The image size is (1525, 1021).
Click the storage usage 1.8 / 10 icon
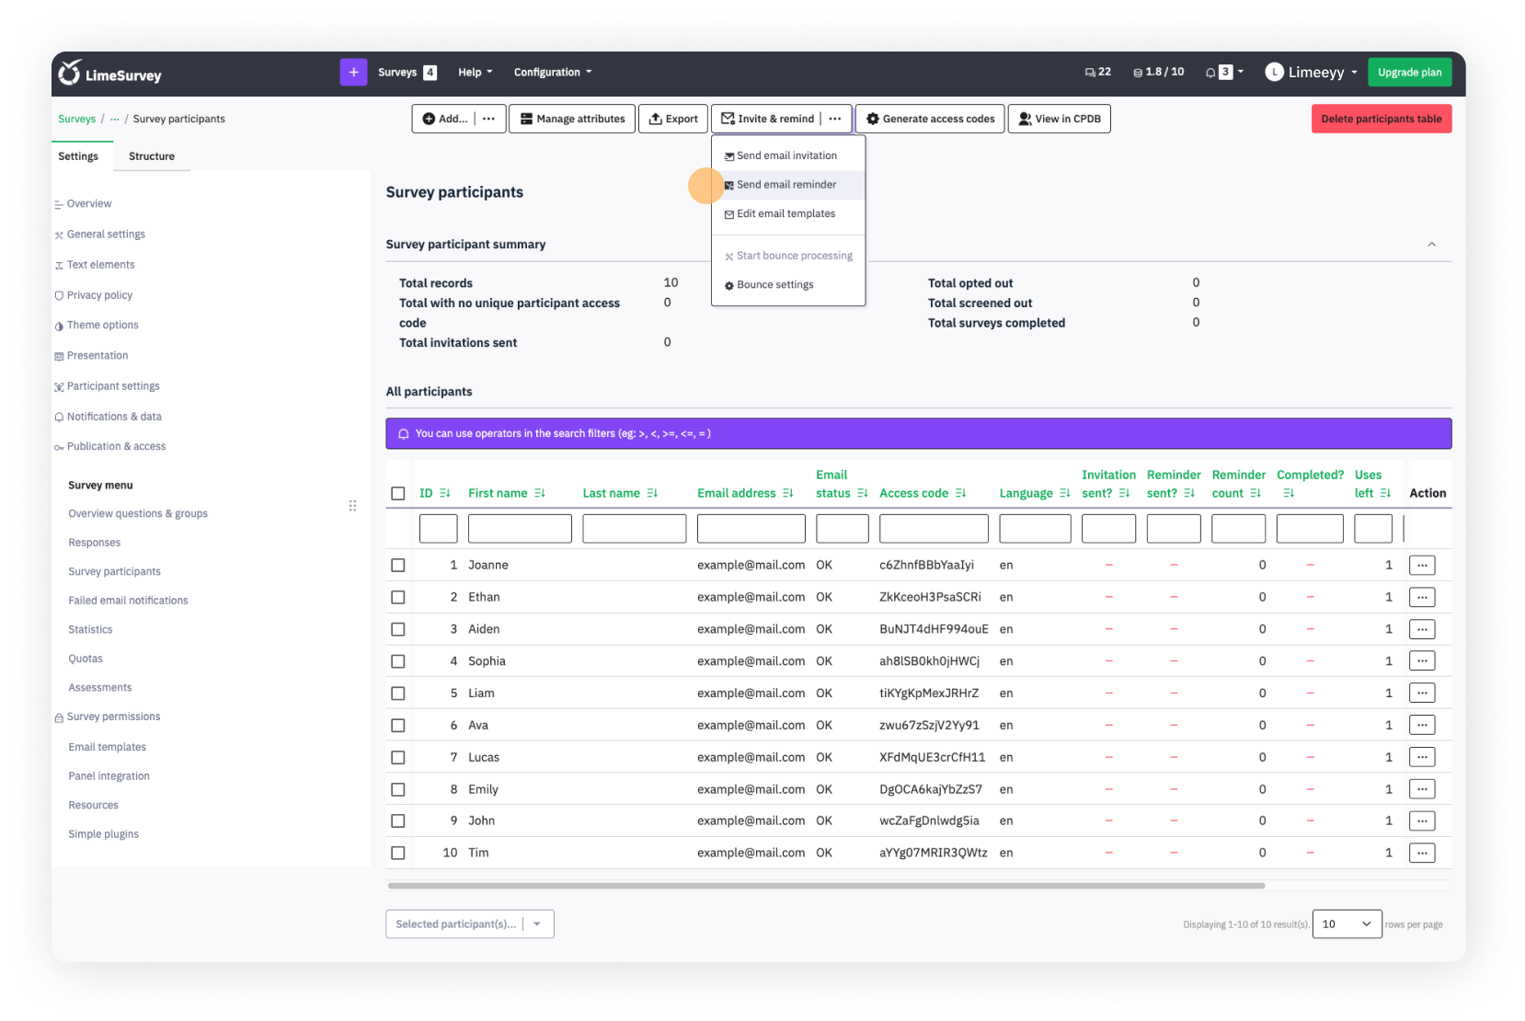1138,73
